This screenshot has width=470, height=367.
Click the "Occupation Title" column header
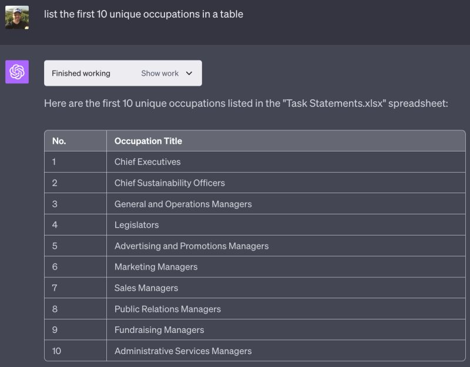(148, 141)
